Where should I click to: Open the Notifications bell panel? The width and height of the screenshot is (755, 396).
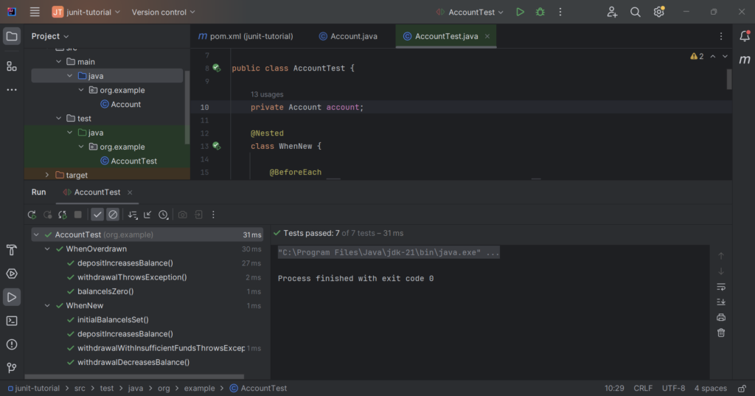click(745, 35)
